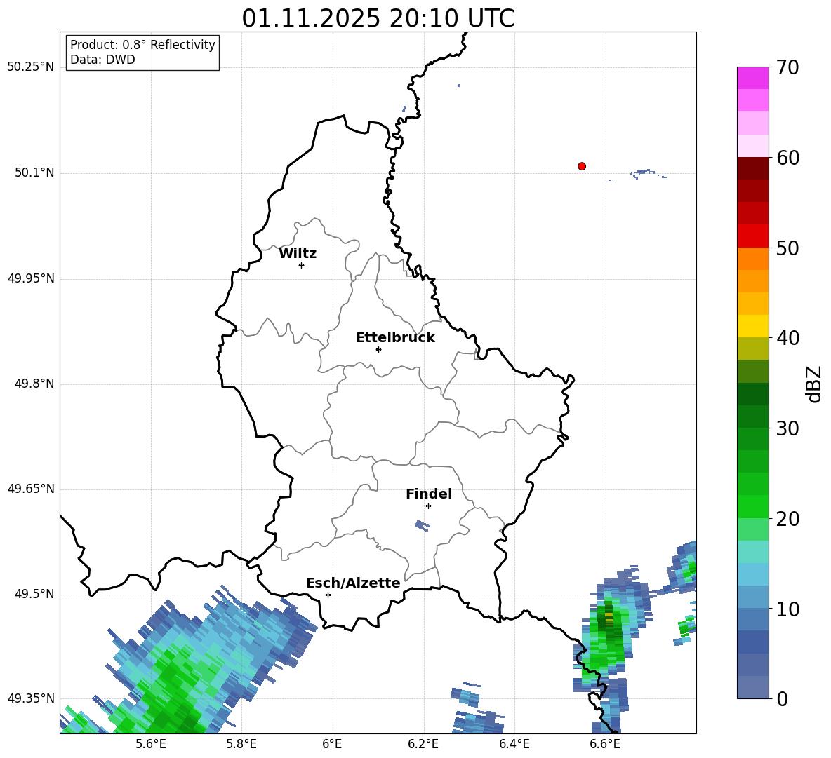Click the Esch/Alzette station cross marker
831x758 pixels.
pyautogui.click(x=328, y=595)
